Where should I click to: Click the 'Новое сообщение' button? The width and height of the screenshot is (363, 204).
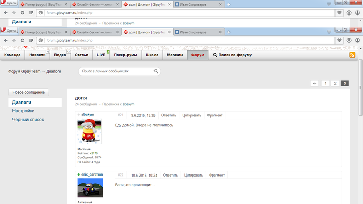coord(29,92)
